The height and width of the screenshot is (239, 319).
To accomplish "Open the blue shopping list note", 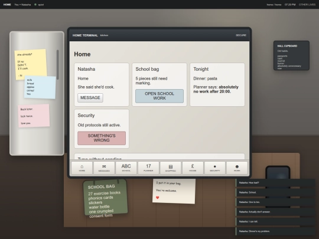I will pos(40,87).
